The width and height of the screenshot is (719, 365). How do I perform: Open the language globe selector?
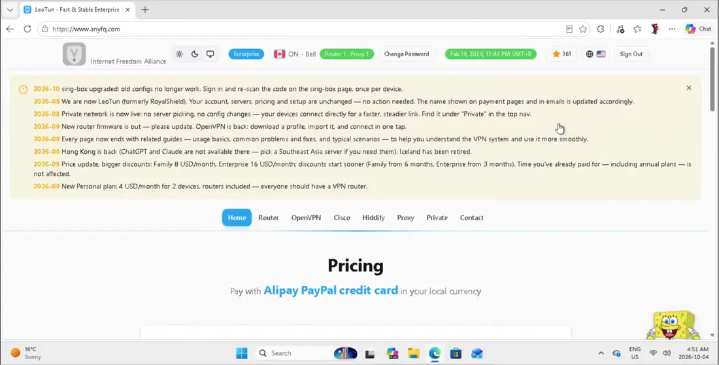pyautogui.click(x=595, y=54)
